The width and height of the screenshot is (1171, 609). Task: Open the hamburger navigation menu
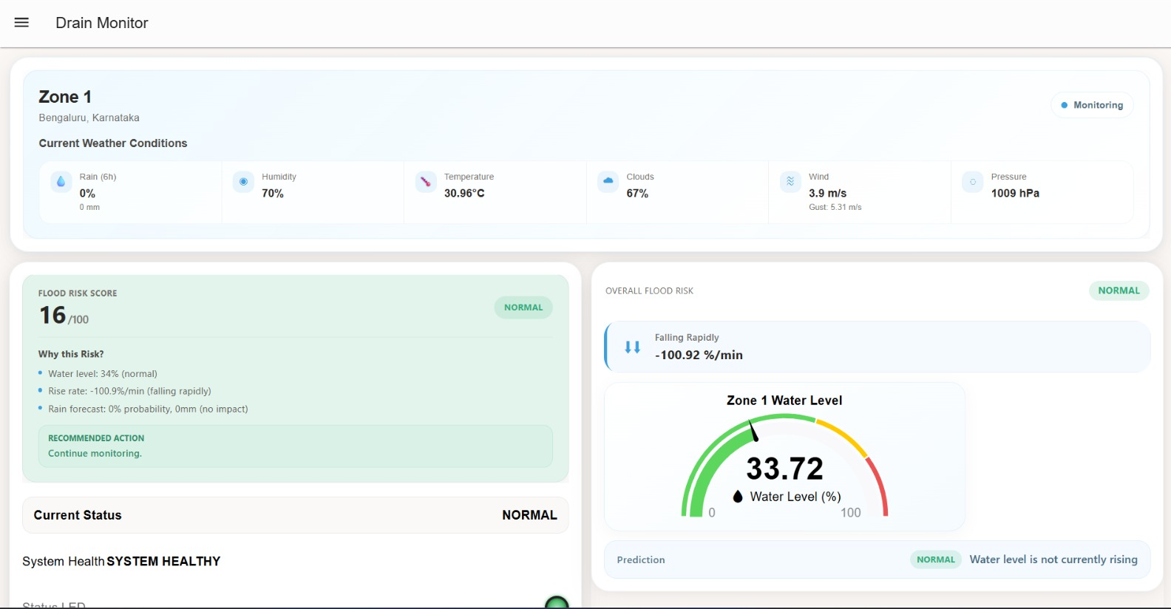(22, 23)
